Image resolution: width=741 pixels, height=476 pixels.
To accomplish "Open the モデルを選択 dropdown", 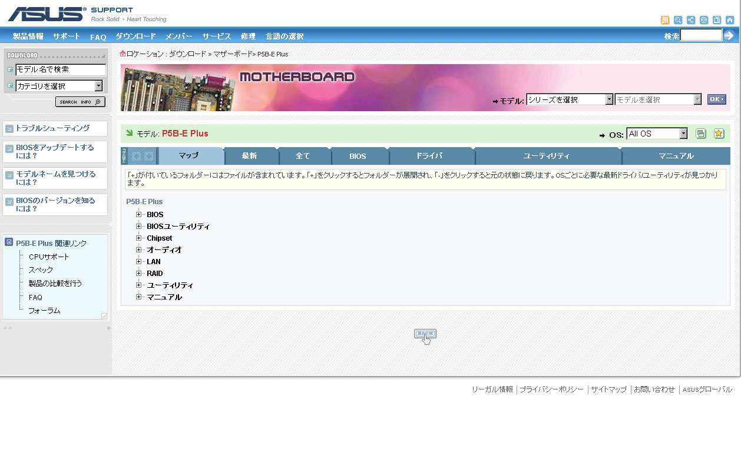I will click(x=658, y=99).
